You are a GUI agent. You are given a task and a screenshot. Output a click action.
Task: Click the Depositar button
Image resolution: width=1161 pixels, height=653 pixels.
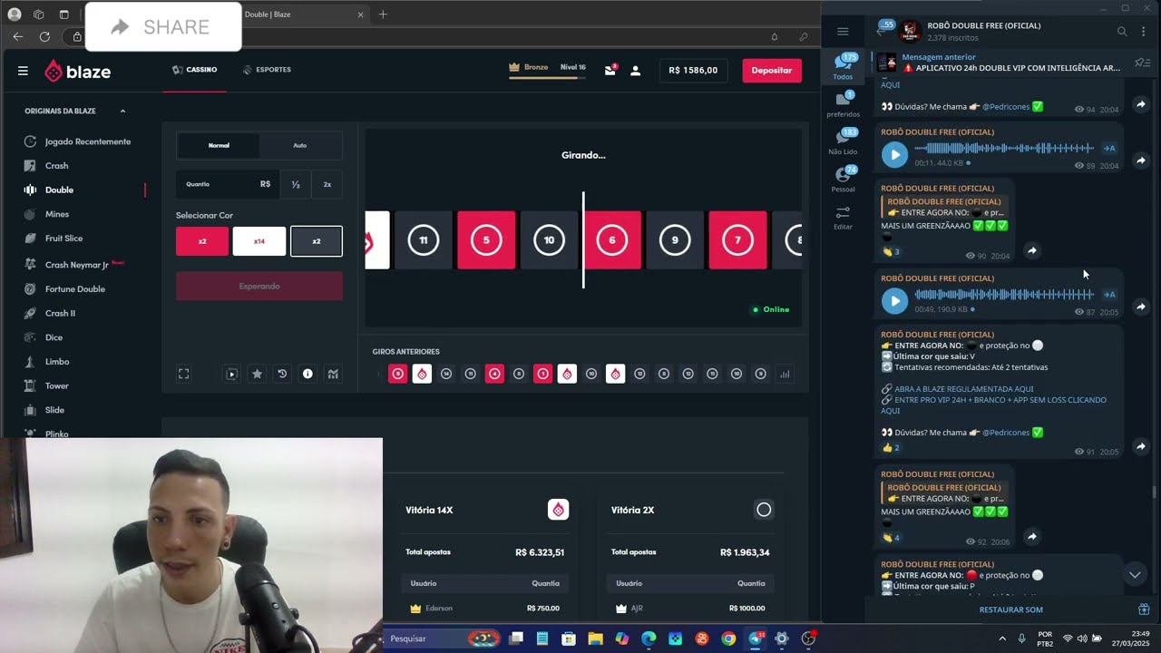tap(772, 70)
